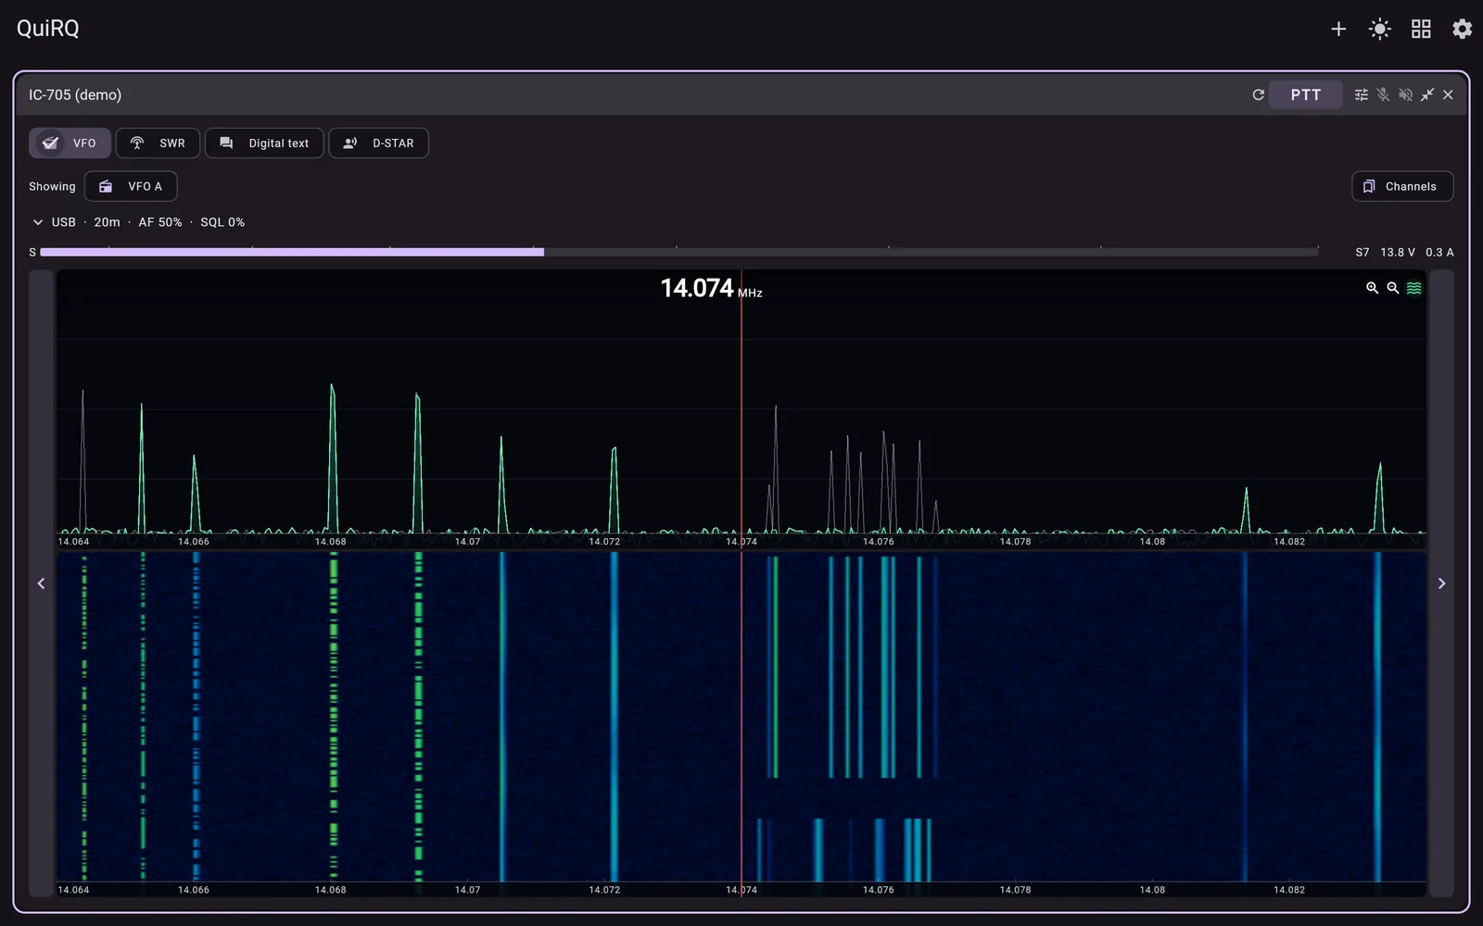The width and height of the screenshot is (1483, 926).
Task: Click the 20m band label
Action: pos(107,222)
